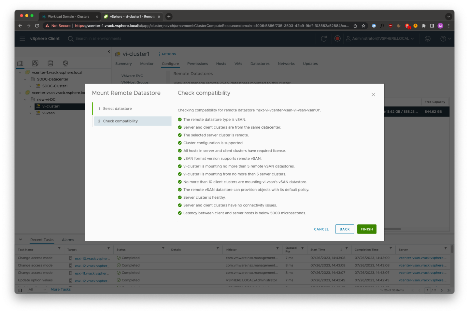Select the Summary tab for vi-cluster1
Viewport: 469px width, 313px height.
click(123, 64)
